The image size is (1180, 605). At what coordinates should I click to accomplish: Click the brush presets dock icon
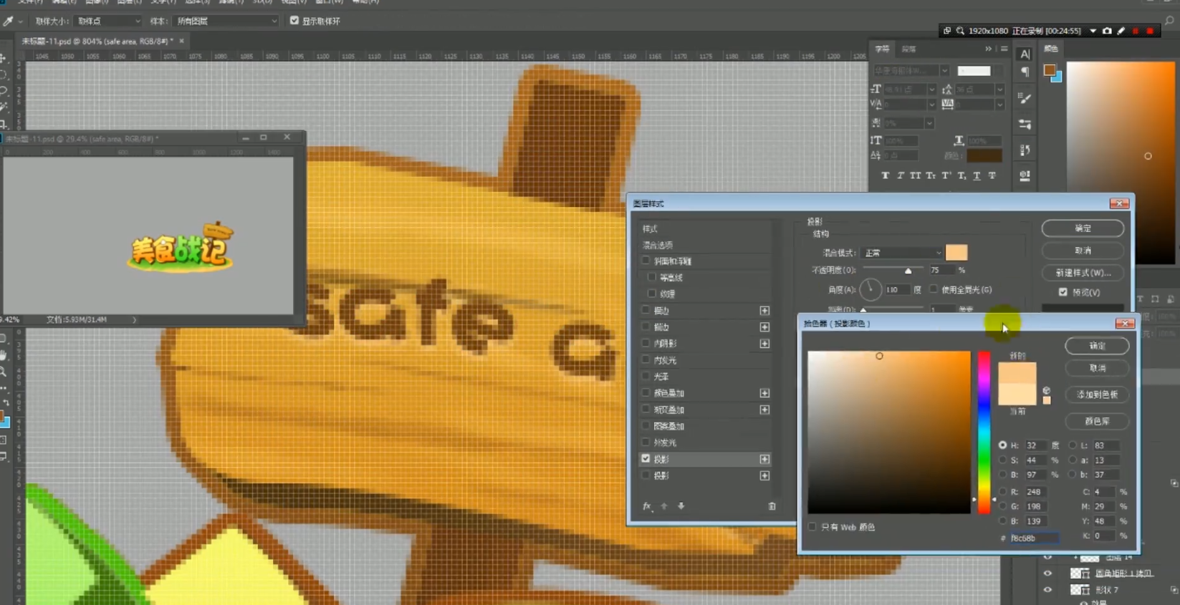click(1025, 99)
